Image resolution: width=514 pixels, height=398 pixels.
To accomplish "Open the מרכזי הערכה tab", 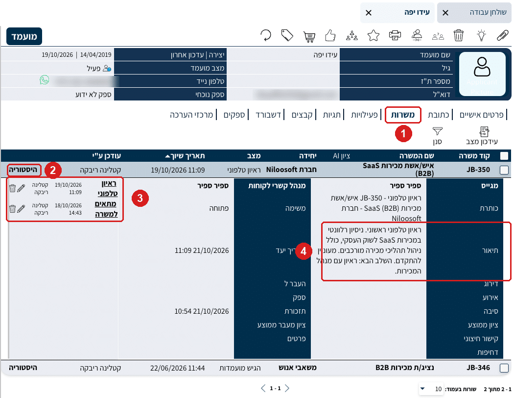I will click(x=191, y=115).
